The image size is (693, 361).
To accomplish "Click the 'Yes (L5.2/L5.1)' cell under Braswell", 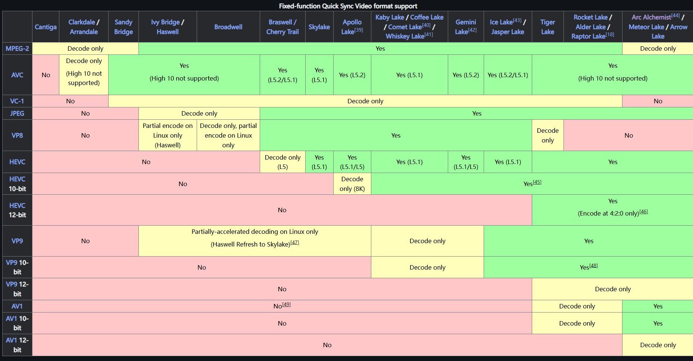I will pyautogui.click(x=282, y=75).
